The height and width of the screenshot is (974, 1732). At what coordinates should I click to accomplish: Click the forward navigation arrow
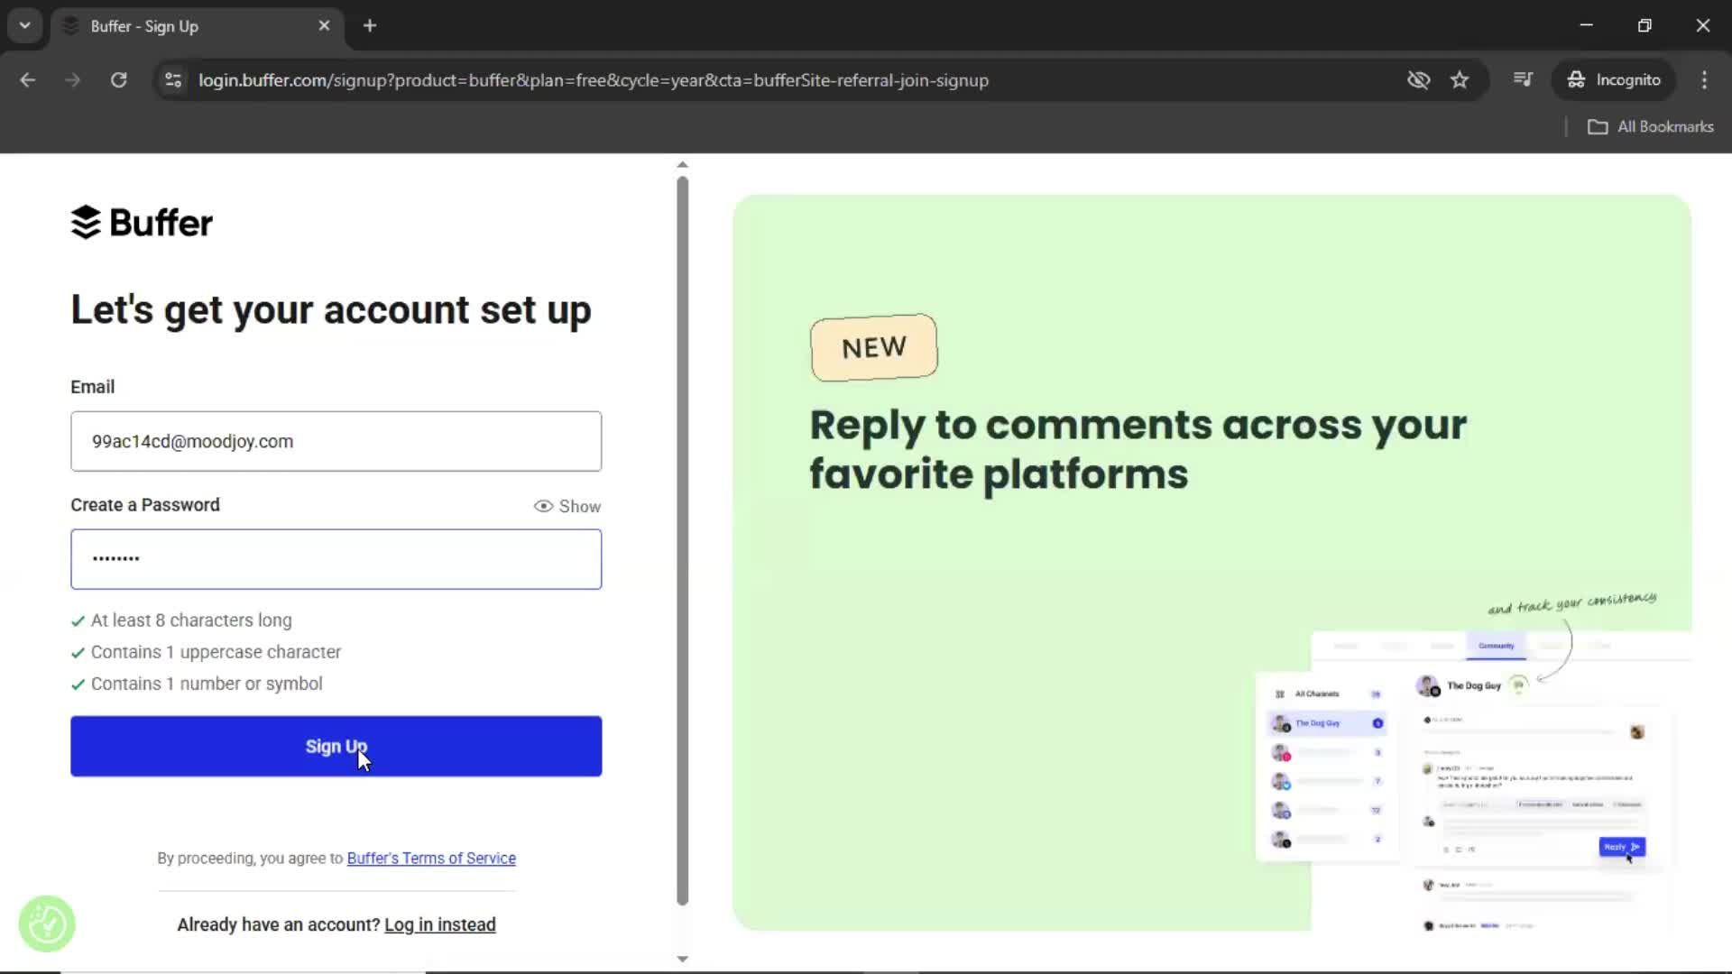pyautogui.click(x=72, y=79)
